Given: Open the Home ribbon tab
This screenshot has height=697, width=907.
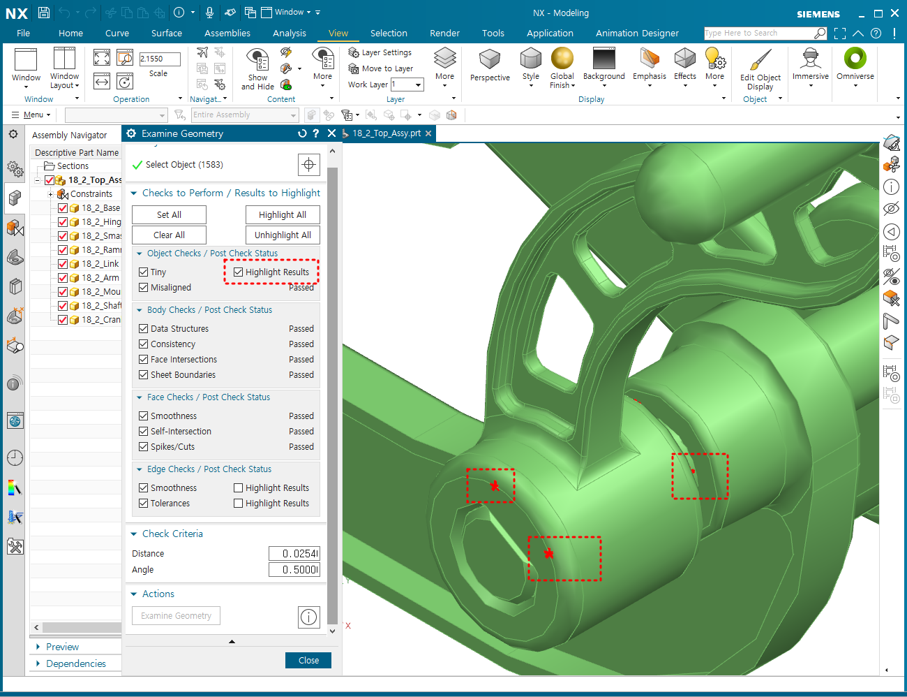Looking at the screenshot, I should [x=70, y=33].
